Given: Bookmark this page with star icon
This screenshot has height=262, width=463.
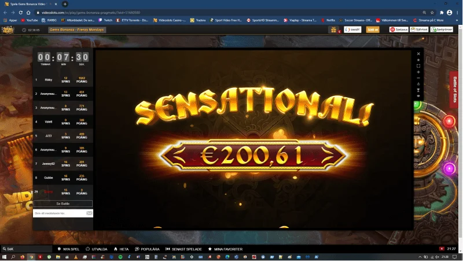Looking at the screenshot, I should [x=432, y=12].
